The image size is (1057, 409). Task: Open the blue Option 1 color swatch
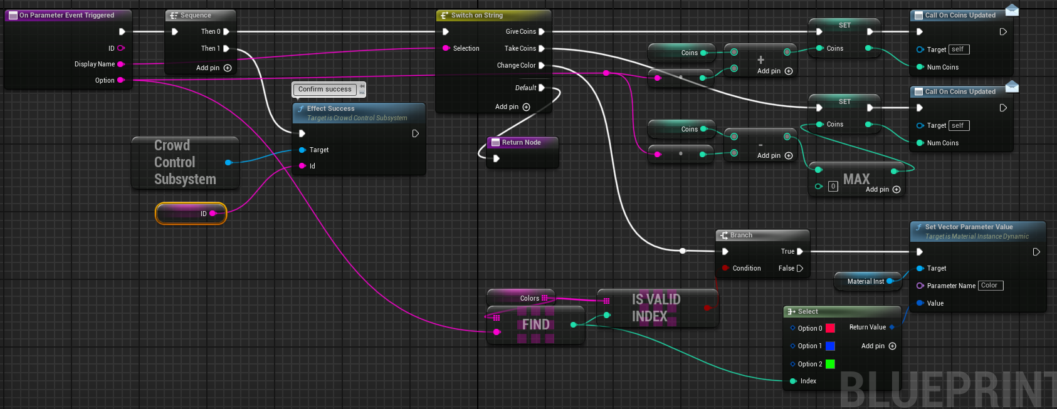click(x=830, y=346)
